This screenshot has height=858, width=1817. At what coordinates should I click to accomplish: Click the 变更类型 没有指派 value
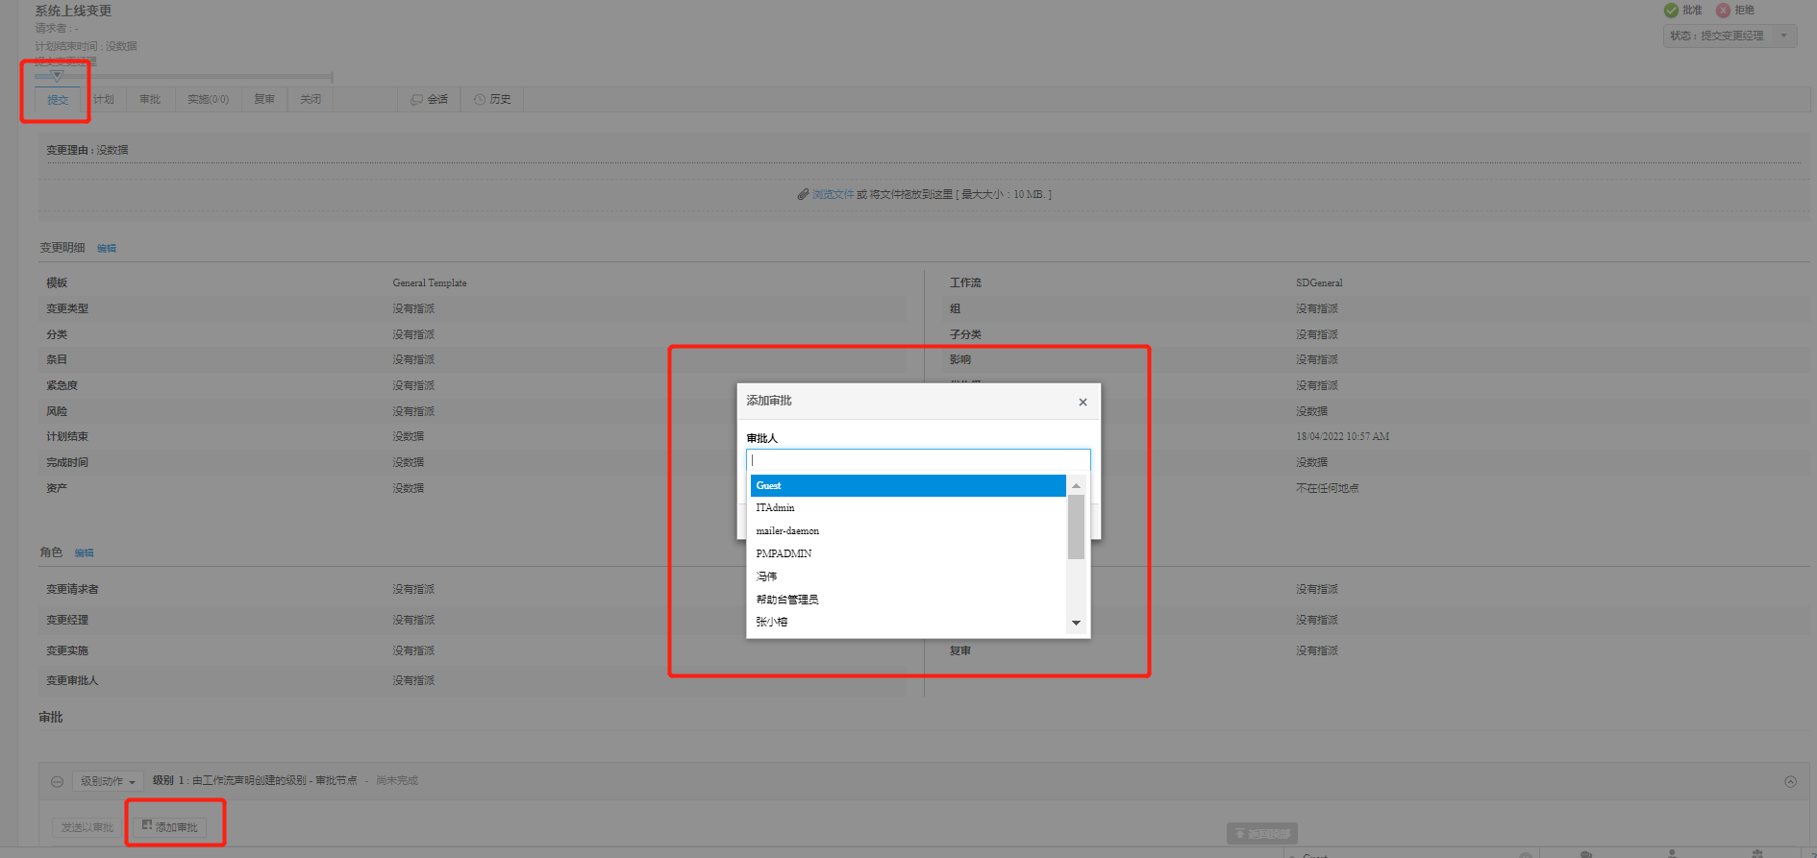[413, 309]
